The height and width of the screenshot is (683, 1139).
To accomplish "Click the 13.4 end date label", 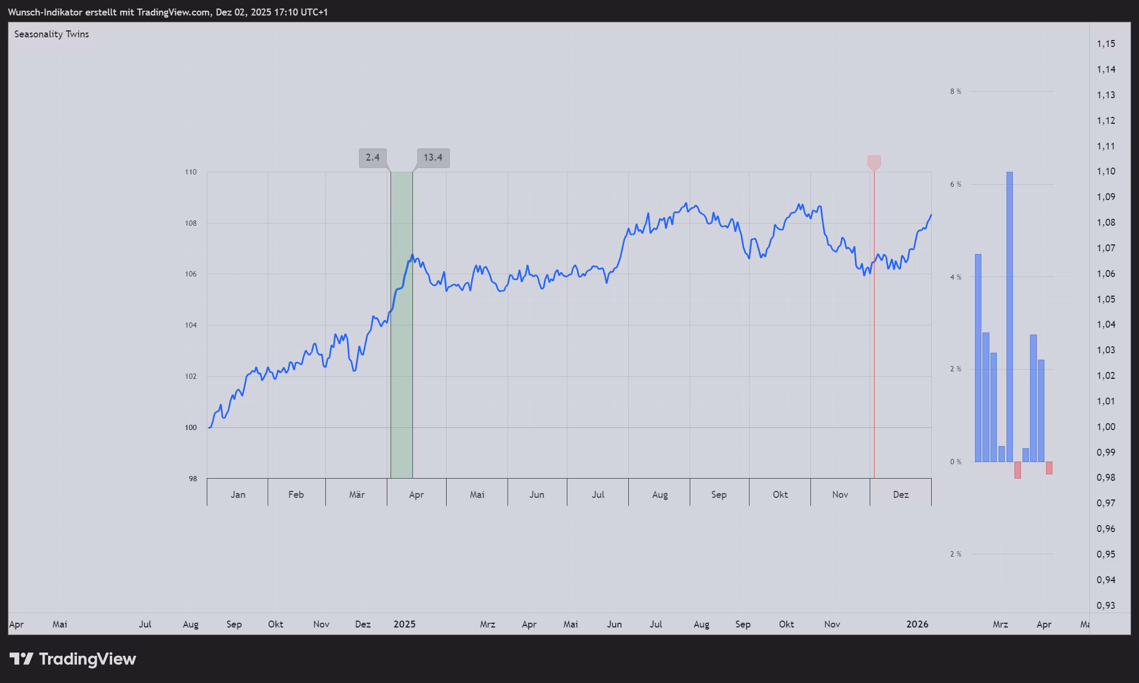I will coord(433,157).
